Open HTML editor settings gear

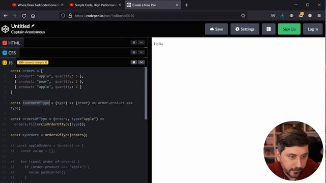(134, 43)
